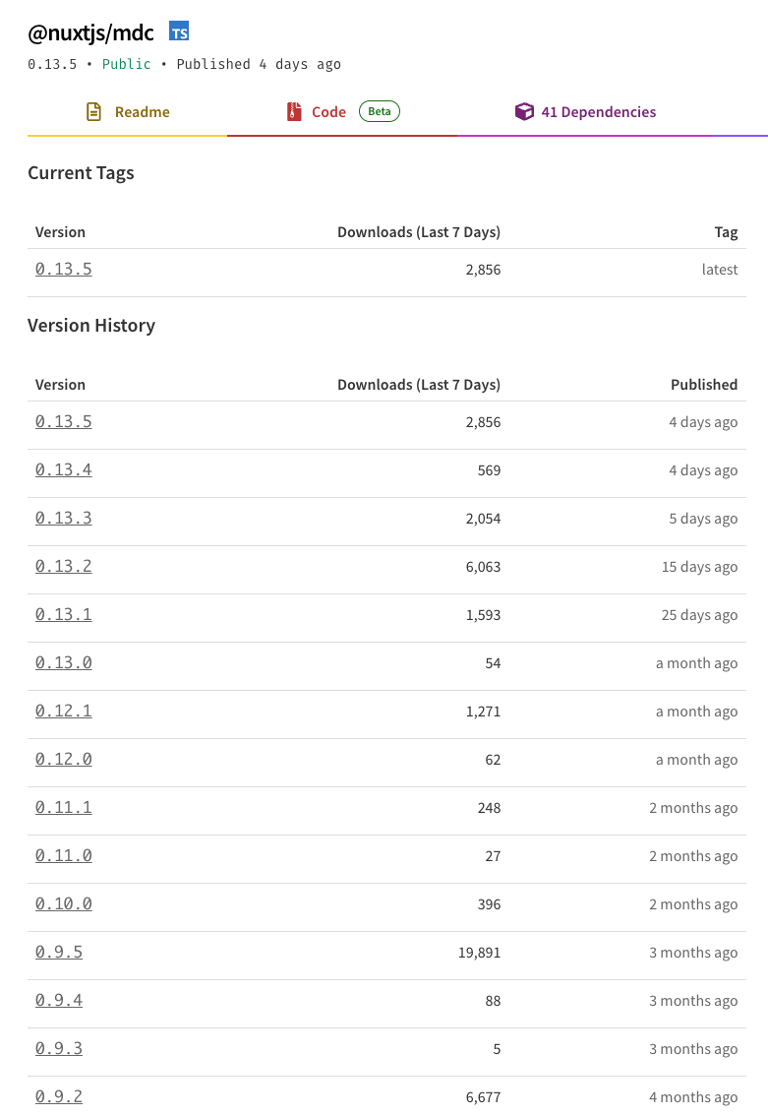Select version 0.11.1 link
768x1116 pixels.
coord(64,807)
